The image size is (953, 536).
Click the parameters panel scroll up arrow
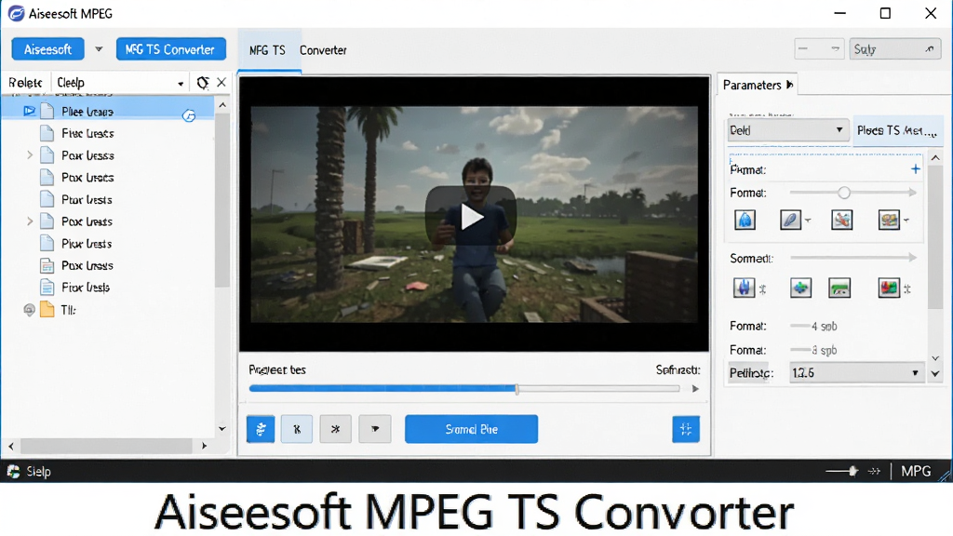tap(935, 158)
